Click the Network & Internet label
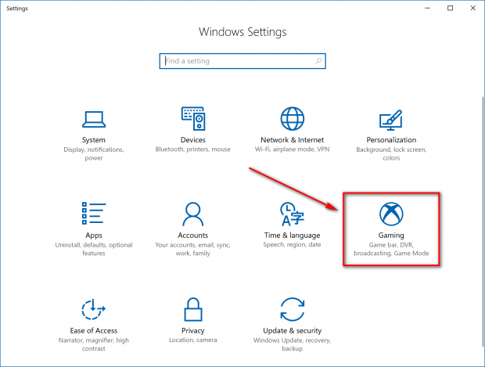 [293, 140]
